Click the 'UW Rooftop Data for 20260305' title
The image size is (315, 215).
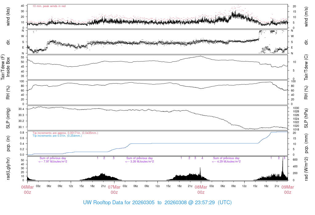[x=119, y=202]
